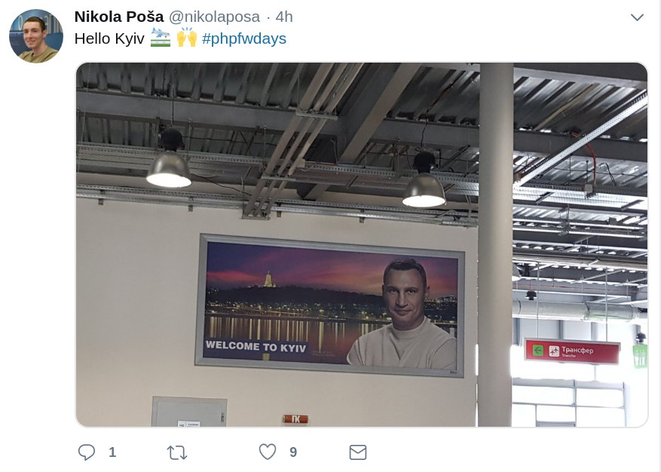Send tweet via direct message envelope icon
Viewport: 661px width, 472px height.
(358, 452)
